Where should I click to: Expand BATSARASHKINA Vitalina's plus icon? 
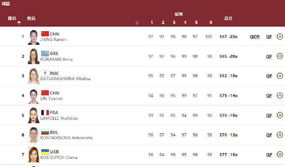click(x=280, y=76)
